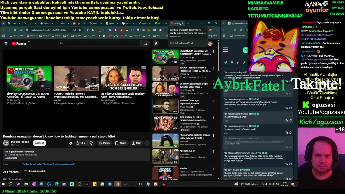Viewport: 345px width, 194px height.
Task: Replay minnakvampir 'YAŞAYAN EFSANE SASİ' tip alert
Action: click(290, 120)
